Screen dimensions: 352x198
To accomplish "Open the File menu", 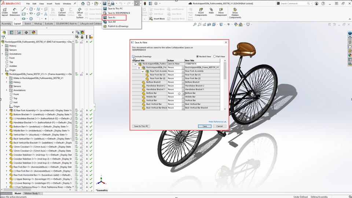I will click(x=28, y=4).
